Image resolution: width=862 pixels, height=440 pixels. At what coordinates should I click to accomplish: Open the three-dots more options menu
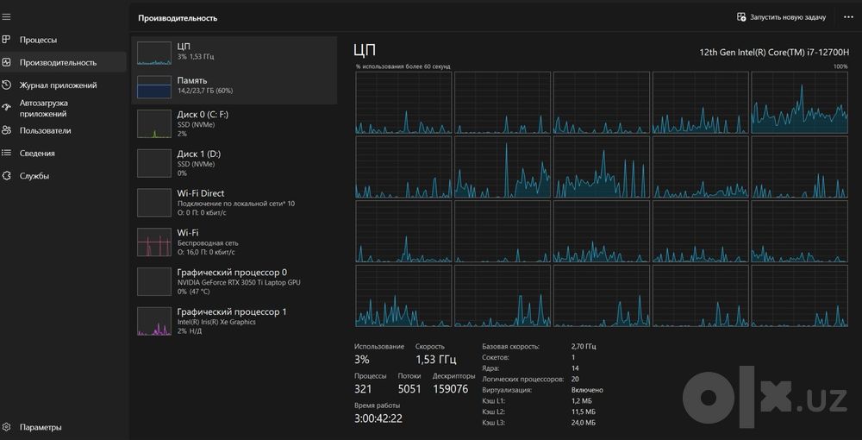point(848,17)
